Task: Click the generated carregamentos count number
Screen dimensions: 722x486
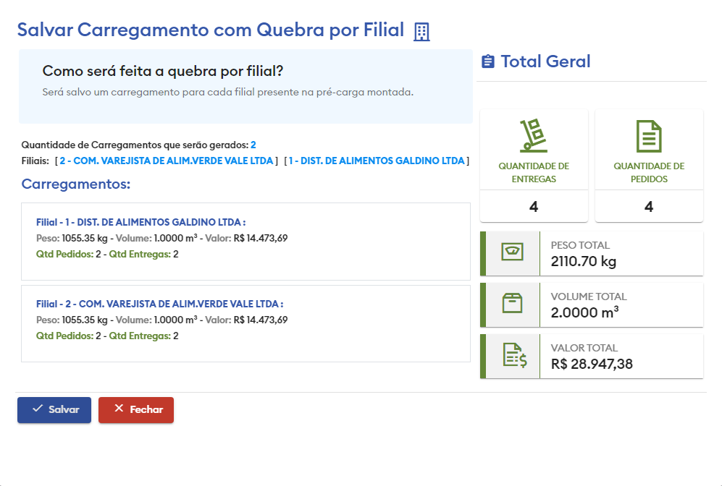Action: (x=253, y=145)
